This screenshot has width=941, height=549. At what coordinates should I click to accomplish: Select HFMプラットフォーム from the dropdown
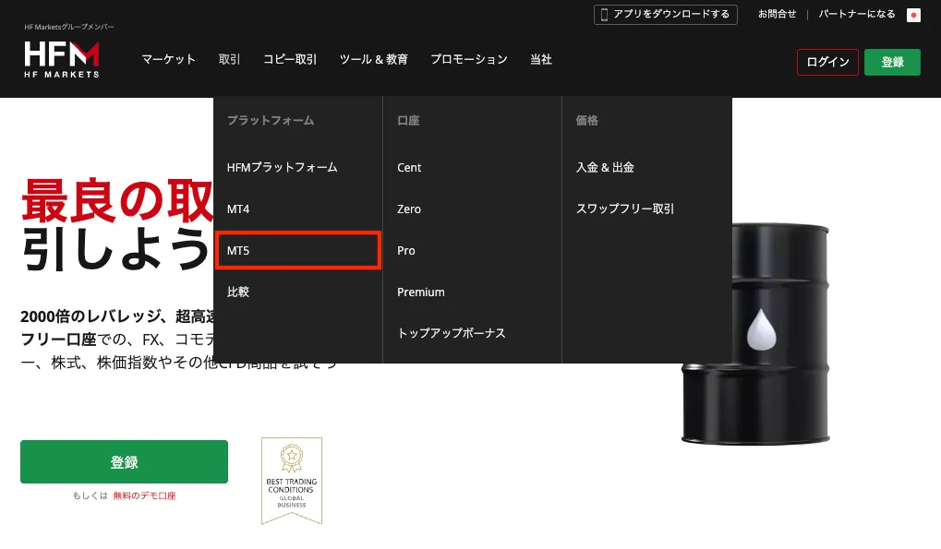pyautogui.click(x=282, y=167)
